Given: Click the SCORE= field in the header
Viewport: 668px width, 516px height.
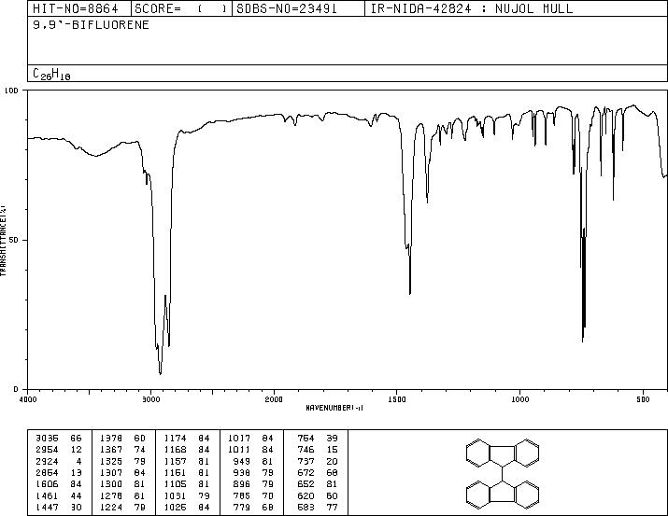Looking at the screenshot, I should [181, 8].
